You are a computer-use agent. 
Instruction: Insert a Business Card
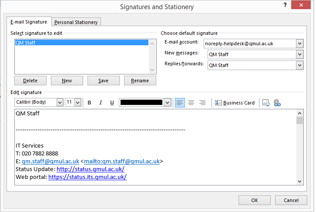point(235,103)
